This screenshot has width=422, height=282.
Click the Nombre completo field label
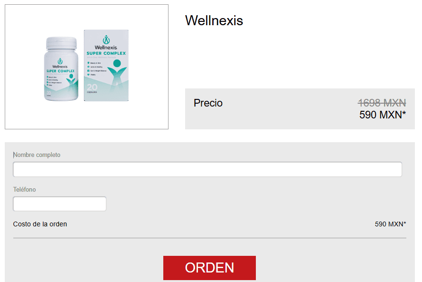click(x=37, y=155)
